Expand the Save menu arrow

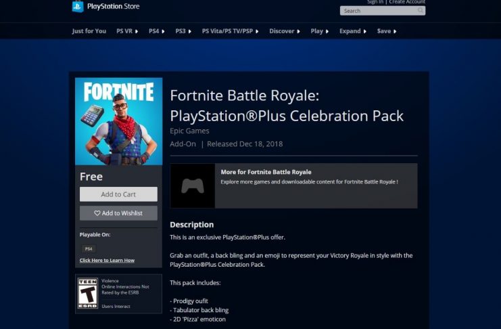(395, 31)
